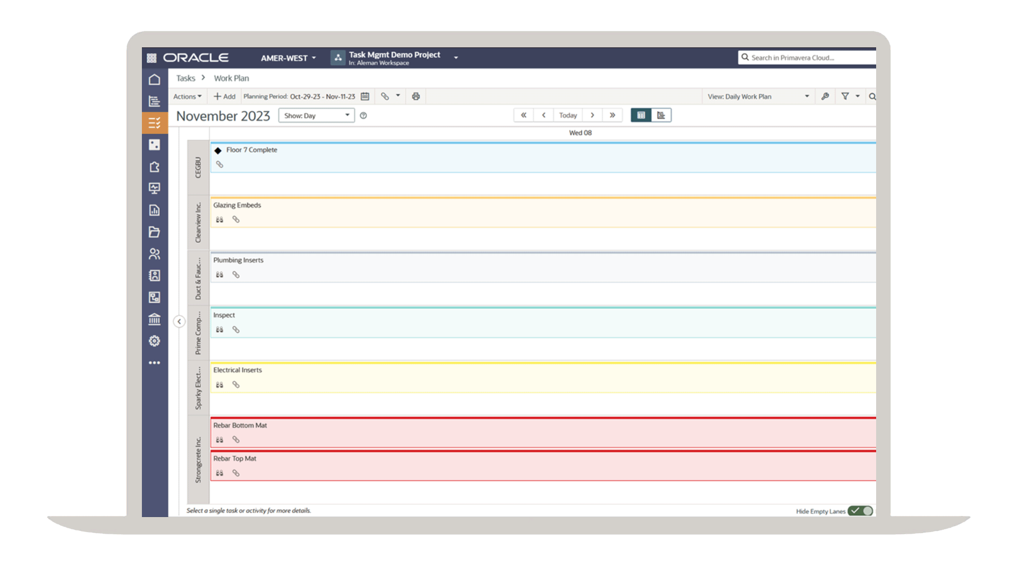Expand the View: Daily Work Plan dropdown

758,97
